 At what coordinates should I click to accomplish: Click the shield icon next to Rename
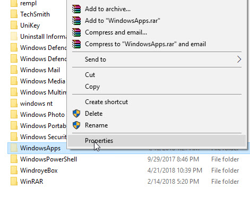point(76,125)
